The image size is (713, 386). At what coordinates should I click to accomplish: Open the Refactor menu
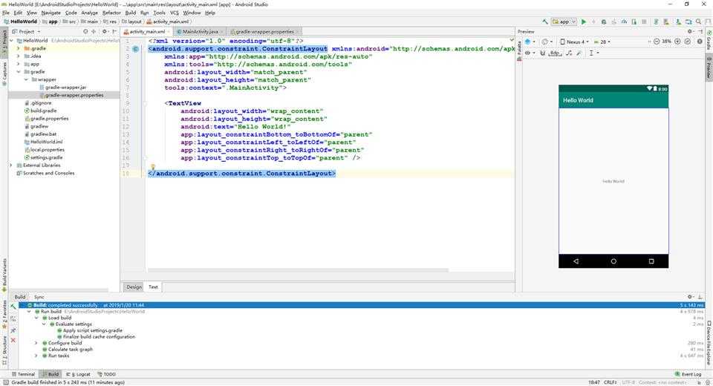(111, 13)
